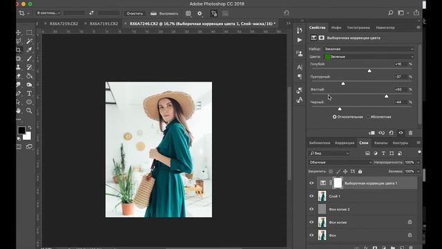The height and width of the screenshot is (249, 442).
Task: Click the view previous state icon
Action: click(x=381, y=133)
